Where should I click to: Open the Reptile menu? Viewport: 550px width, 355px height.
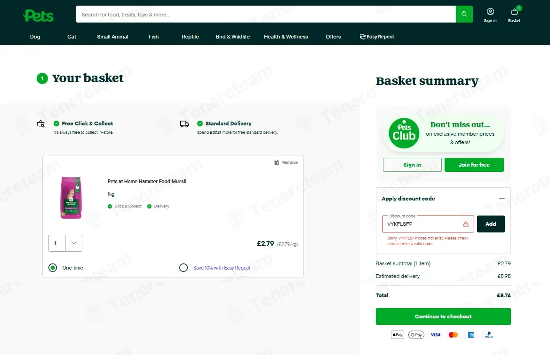tap(190, 37)
